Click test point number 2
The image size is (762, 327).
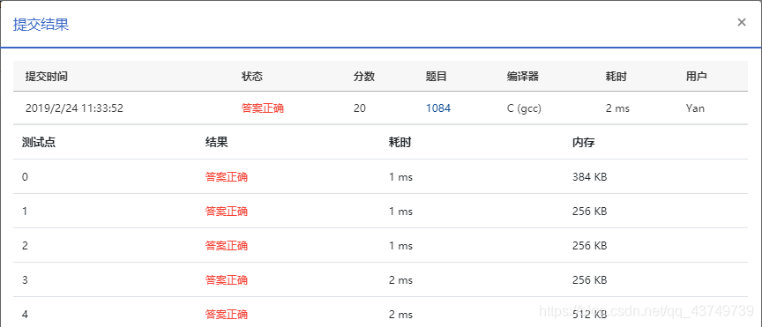pyautogui.click(x=25, y=246)
